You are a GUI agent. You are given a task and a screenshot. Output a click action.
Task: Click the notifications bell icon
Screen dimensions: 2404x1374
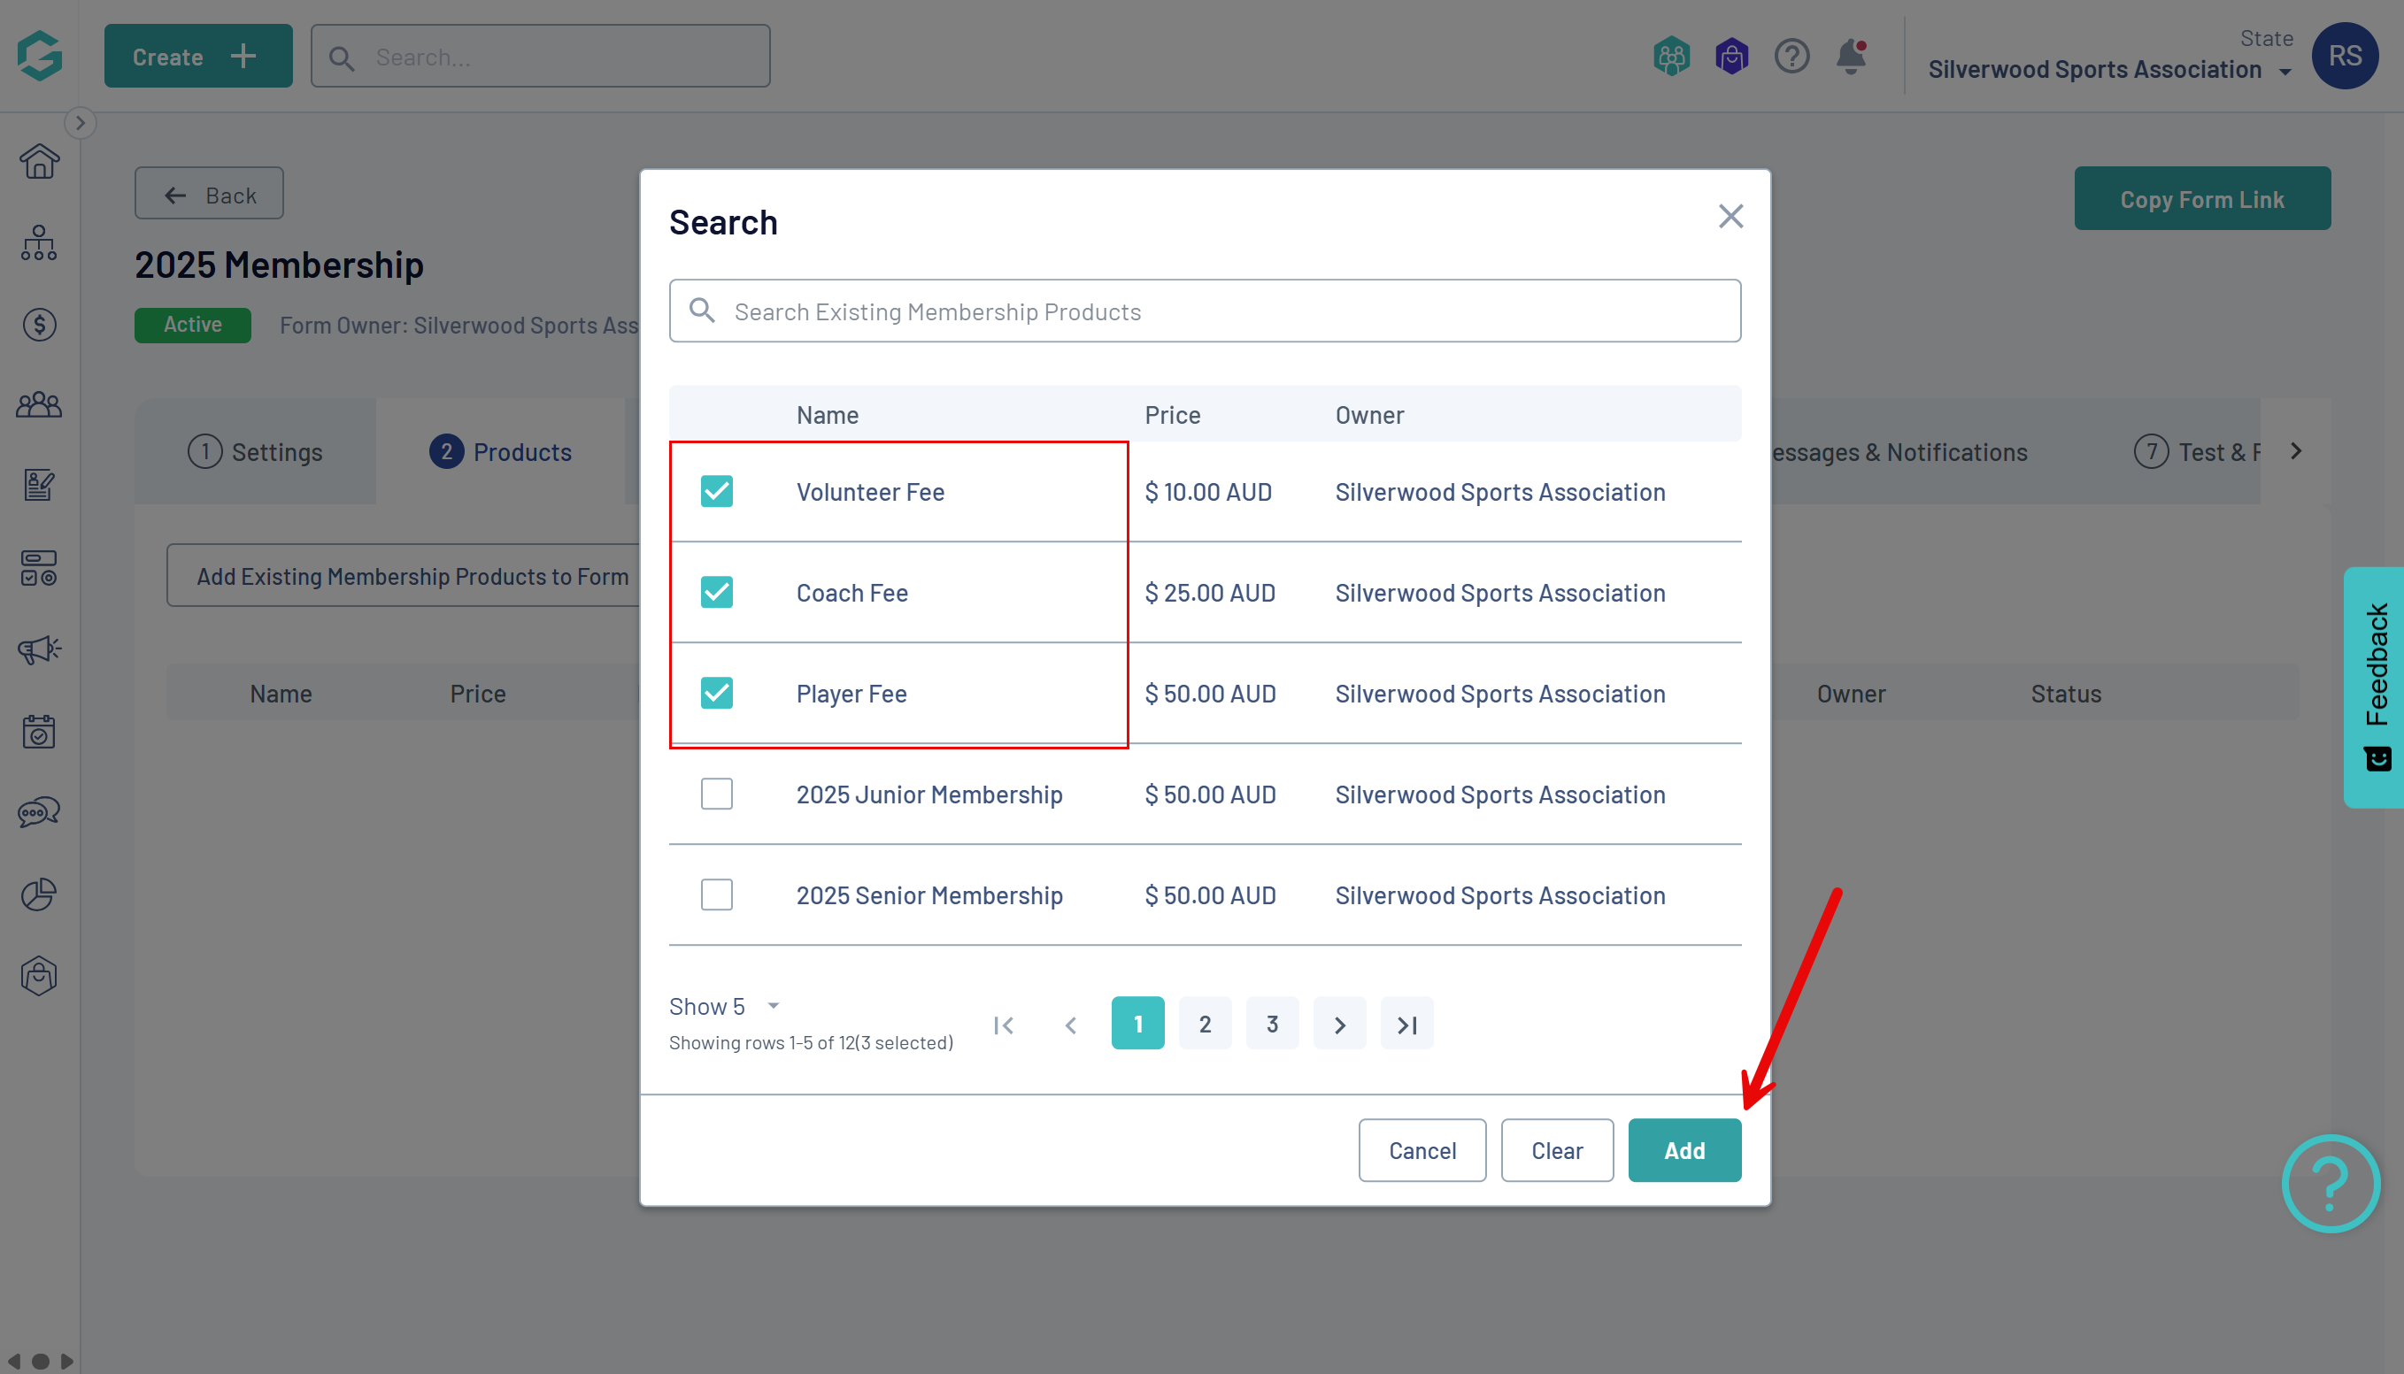(1850, 57)
